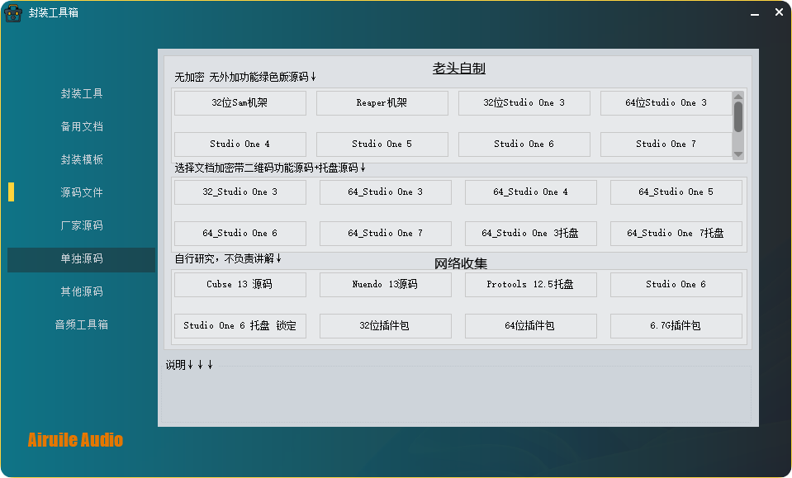
Task: Go to 其他源码 in the sidebar
Action: click(81, 291)
